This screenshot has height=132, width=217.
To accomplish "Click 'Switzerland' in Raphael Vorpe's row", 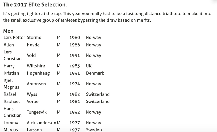I will point(98,102).
